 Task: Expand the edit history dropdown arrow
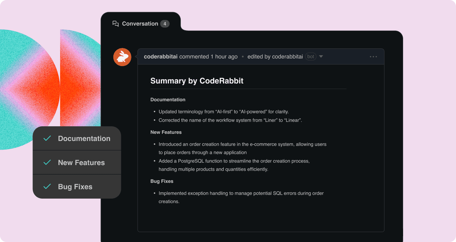(321, 57)
